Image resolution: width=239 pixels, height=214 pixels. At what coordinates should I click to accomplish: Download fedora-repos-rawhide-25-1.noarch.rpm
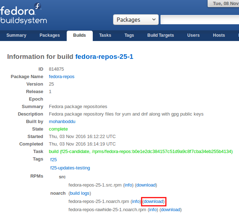(x=171, y=210)
